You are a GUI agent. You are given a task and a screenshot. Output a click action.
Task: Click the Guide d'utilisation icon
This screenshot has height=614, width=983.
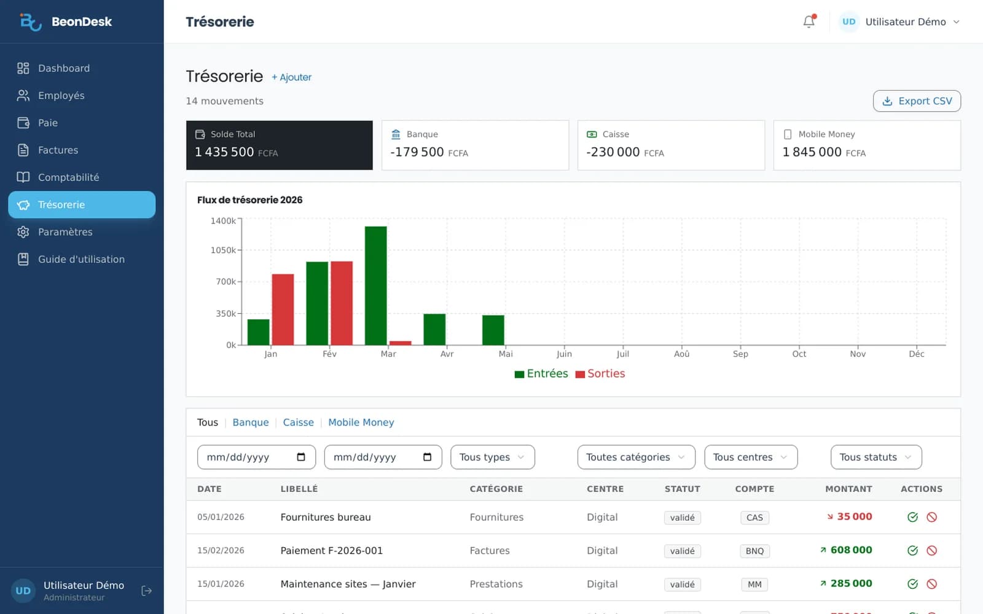(x=23, y=259)
